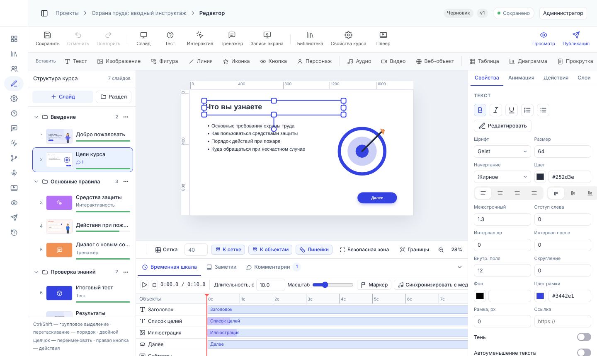Select the Итоговый тест slide

click(83, 293)
